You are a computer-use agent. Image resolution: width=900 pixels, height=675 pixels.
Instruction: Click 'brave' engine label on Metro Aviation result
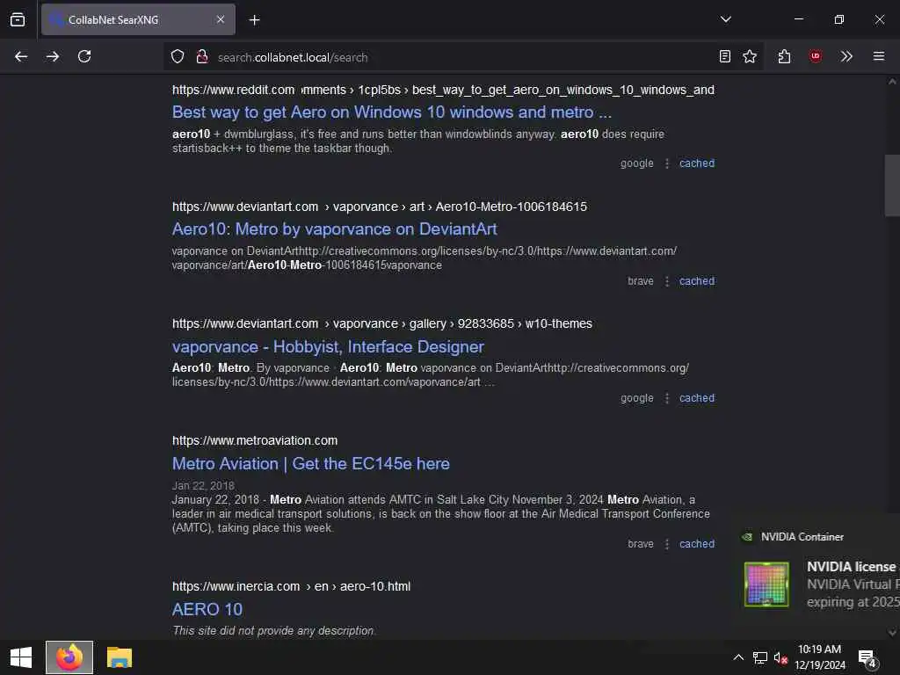click(x=641, y=543)
